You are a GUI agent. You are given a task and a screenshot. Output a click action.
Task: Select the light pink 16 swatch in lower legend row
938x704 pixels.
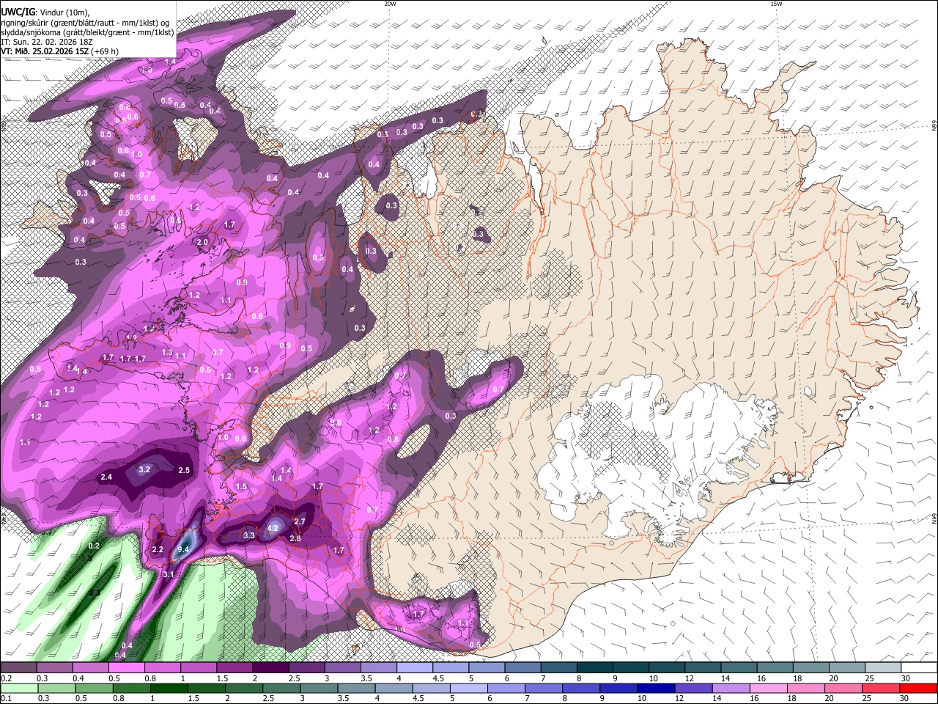coord(768,689)
